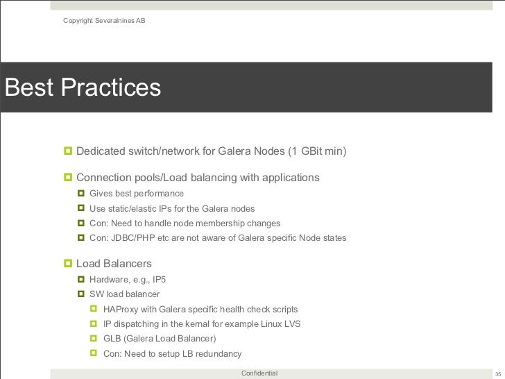Click the green bullet before 'Con: Need to setup LB'
The image size is (505, 379).
tap(94, 353)
